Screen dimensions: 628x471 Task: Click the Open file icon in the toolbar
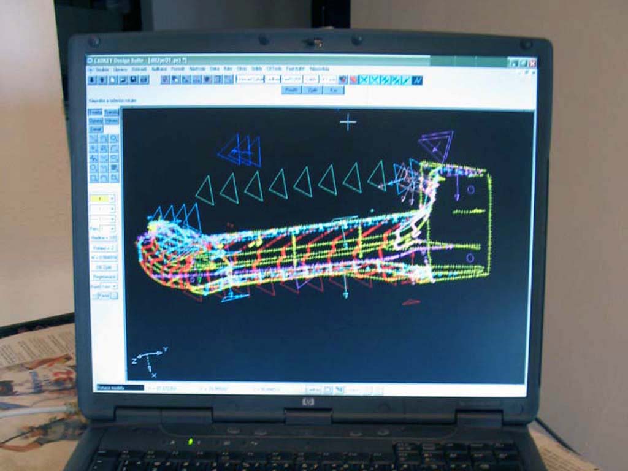(x=123, y=80)
